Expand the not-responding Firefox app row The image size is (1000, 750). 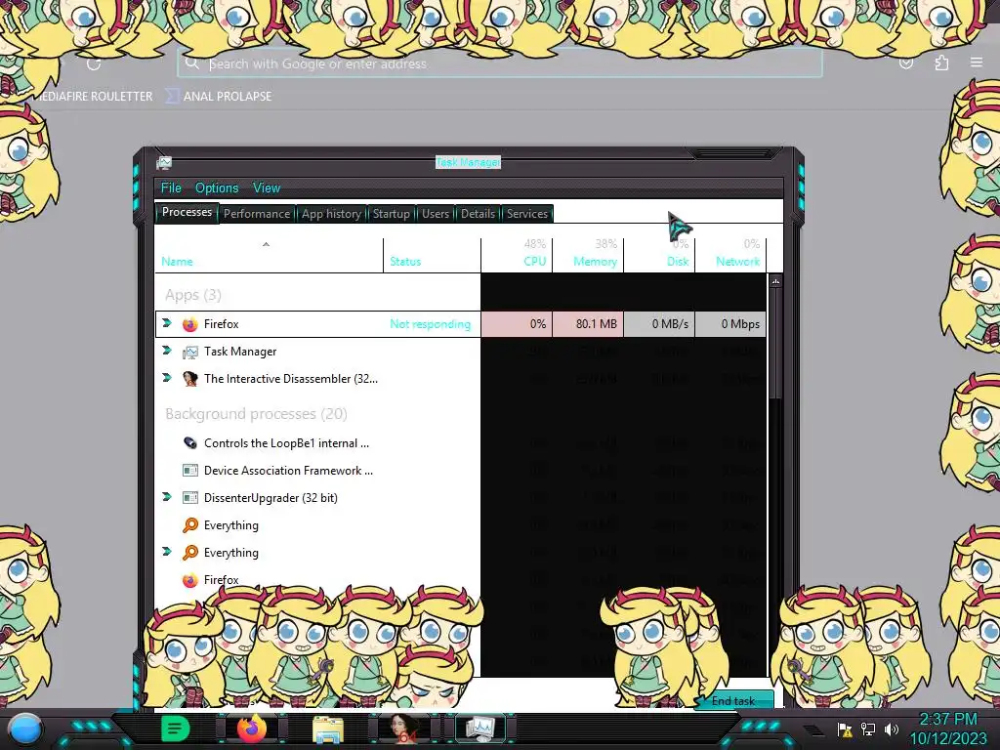[167, 323]
